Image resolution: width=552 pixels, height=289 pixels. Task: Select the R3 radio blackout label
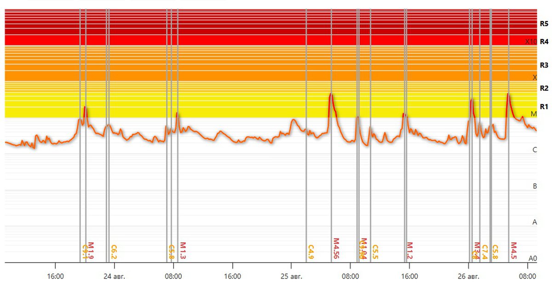[544, 65]
